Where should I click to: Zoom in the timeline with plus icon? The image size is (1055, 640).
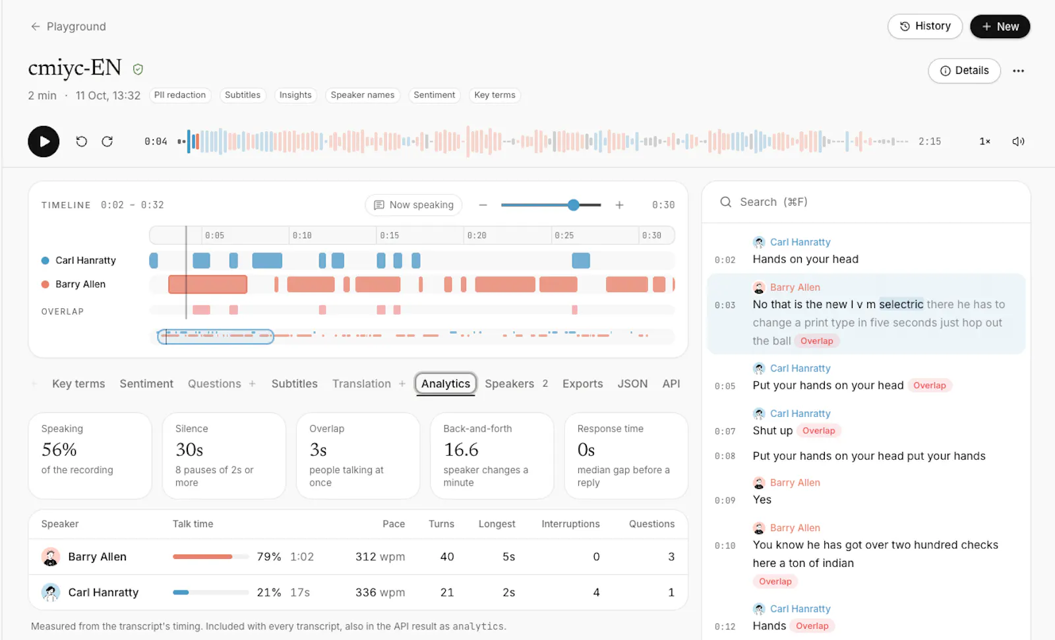(x=619, y=205)
